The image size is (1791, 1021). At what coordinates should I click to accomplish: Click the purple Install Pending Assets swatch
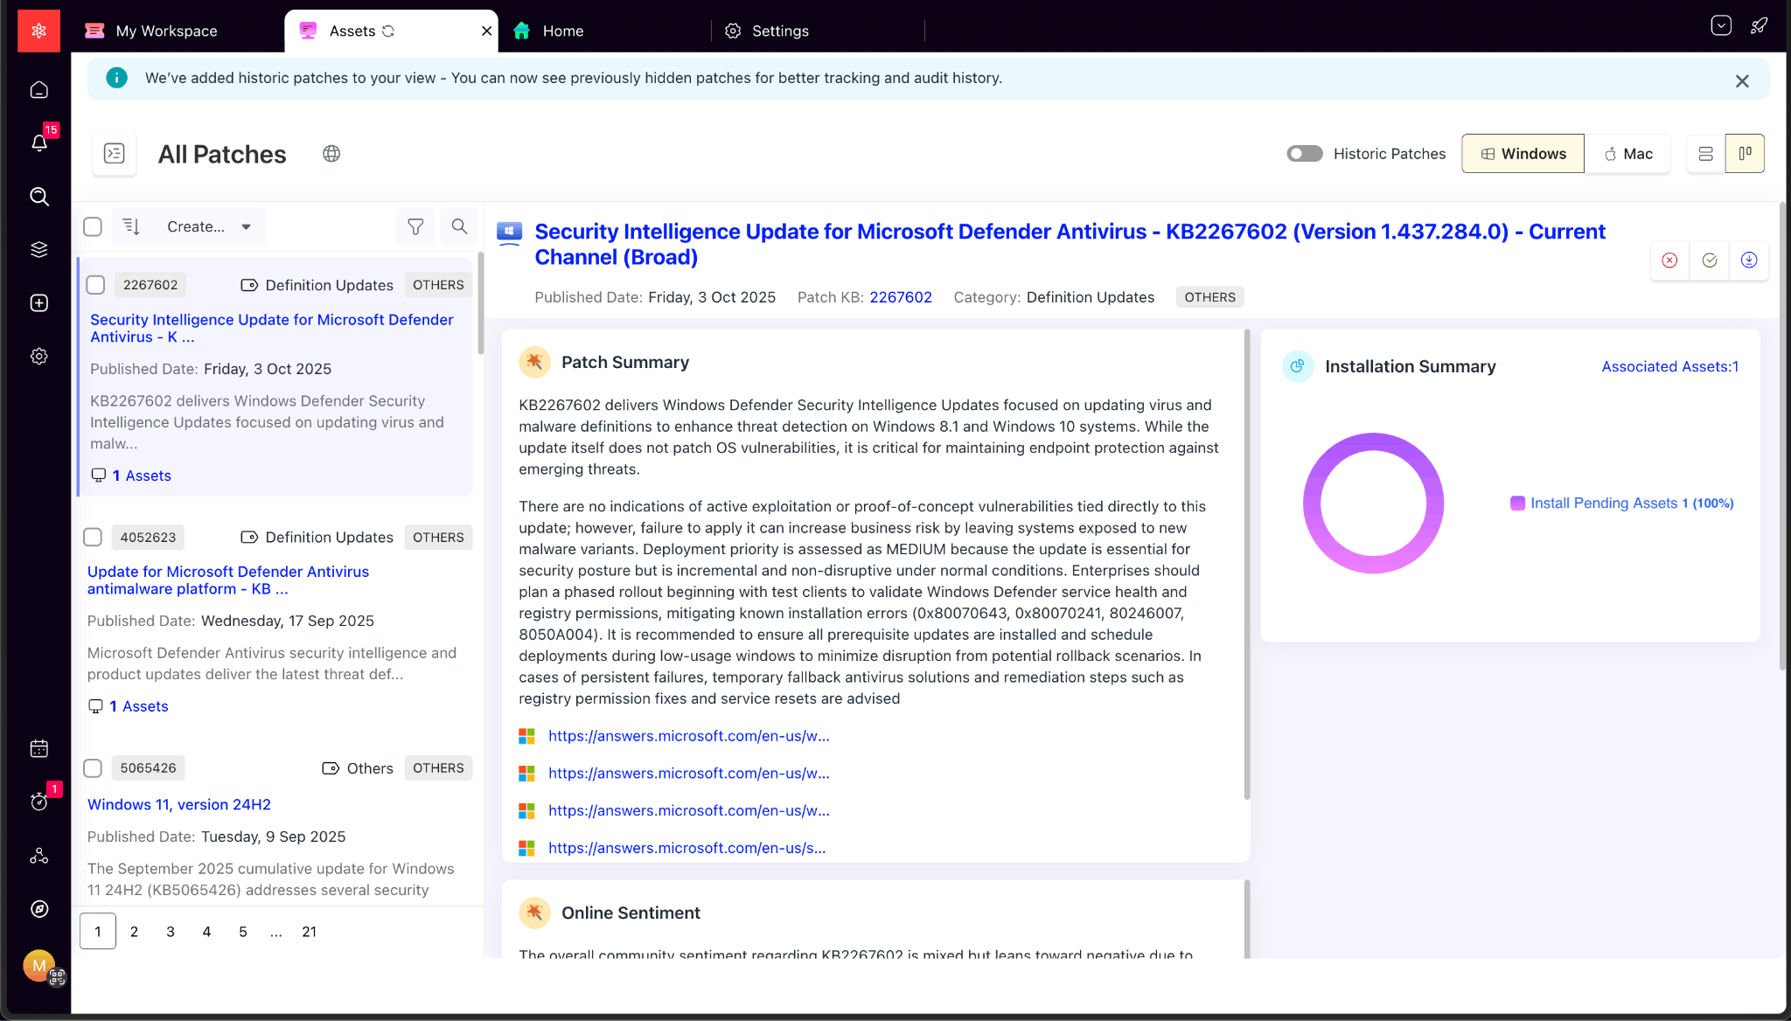point(1517,503)
